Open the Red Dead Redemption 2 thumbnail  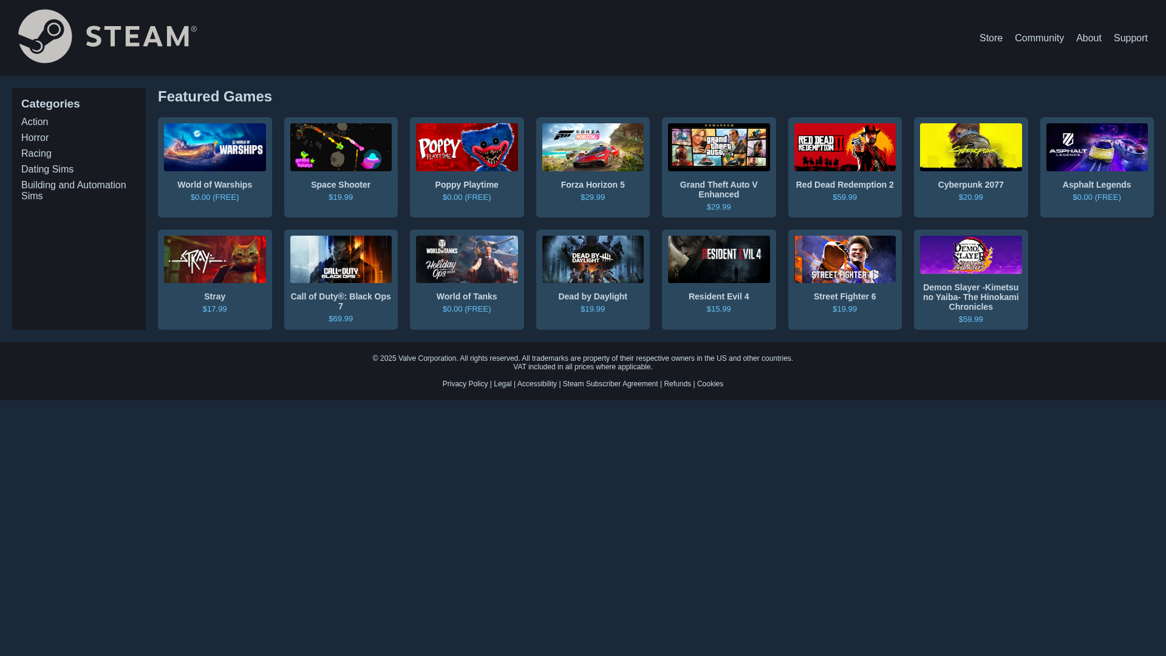(x=845, y=147)
